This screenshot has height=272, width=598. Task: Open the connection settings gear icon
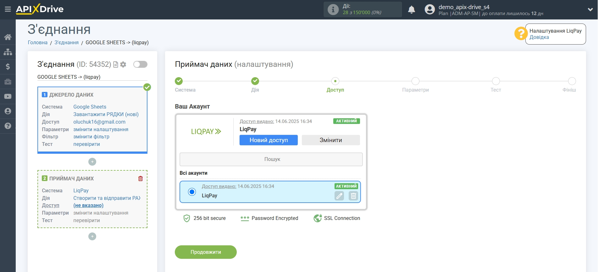tap(123, 64)
